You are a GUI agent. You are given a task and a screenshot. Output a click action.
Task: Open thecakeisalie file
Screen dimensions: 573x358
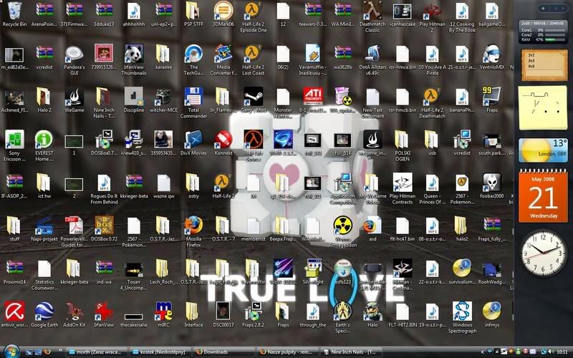click(x=134, y=316)
